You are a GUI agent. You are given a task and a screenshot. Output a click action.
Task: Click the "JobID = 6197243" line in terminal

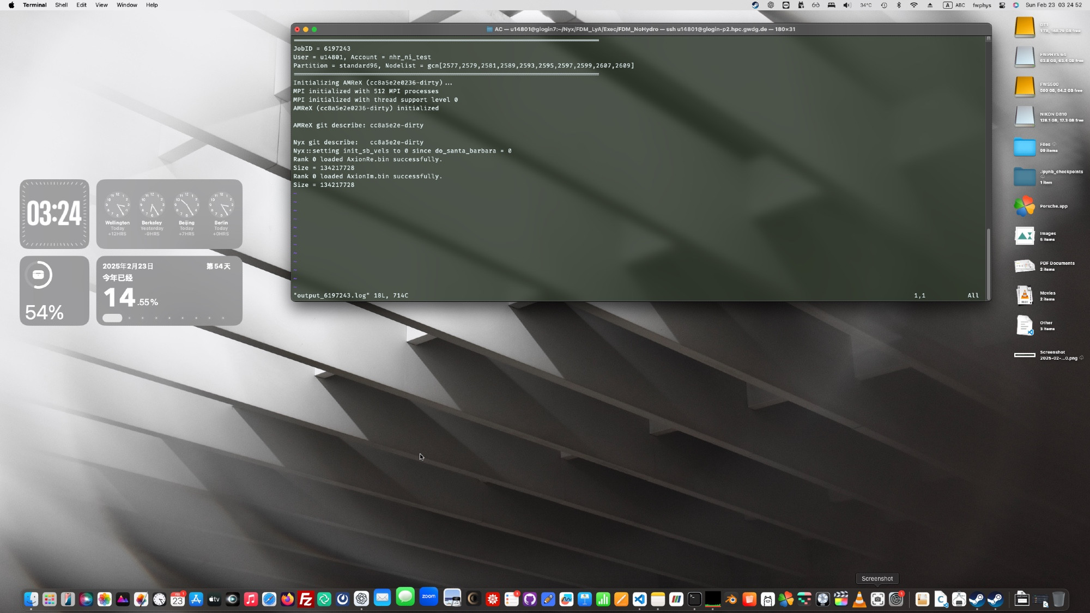pos(322,48)
